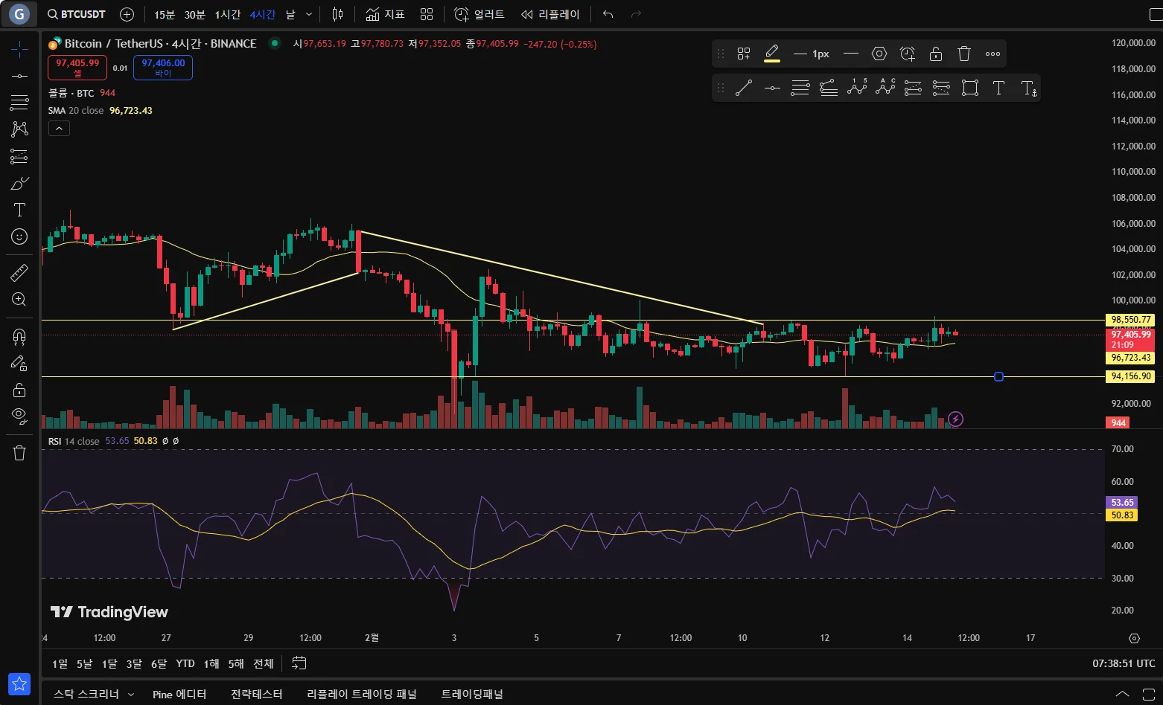Set range to 1달
Image resolution: width=1163 pixels, height=705 pixels.
pyautogui.click(x=109, y=663)
